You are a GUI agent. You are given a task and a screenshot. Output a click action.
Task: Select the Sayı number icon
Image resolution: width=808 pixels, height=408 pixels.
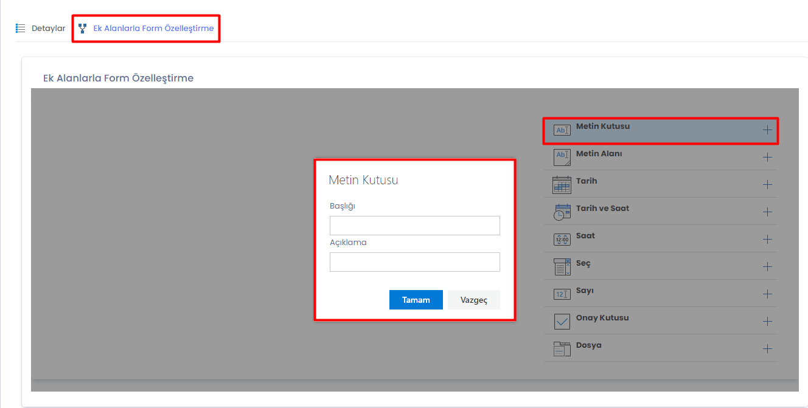[x=562, y=294]
